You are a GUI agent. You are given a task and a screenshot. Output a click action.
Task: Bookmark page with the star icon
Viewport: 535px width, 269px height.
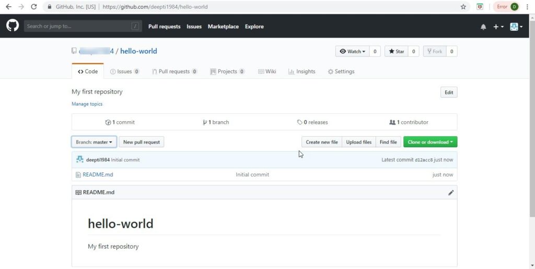(x=463, y=7)
